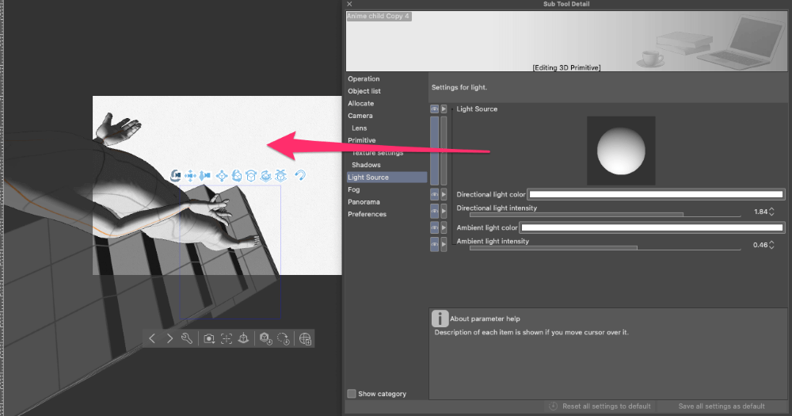The width and height of the screenshot is (792, 416).
Task: Select the 3D space axis rotation manipulator icon
Action: tap(265, 175)
